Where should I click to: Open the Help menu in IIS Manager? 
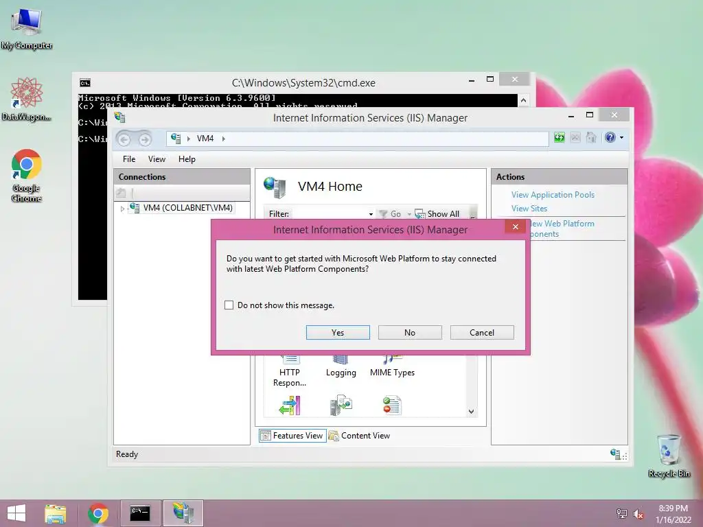click(187, 159)
